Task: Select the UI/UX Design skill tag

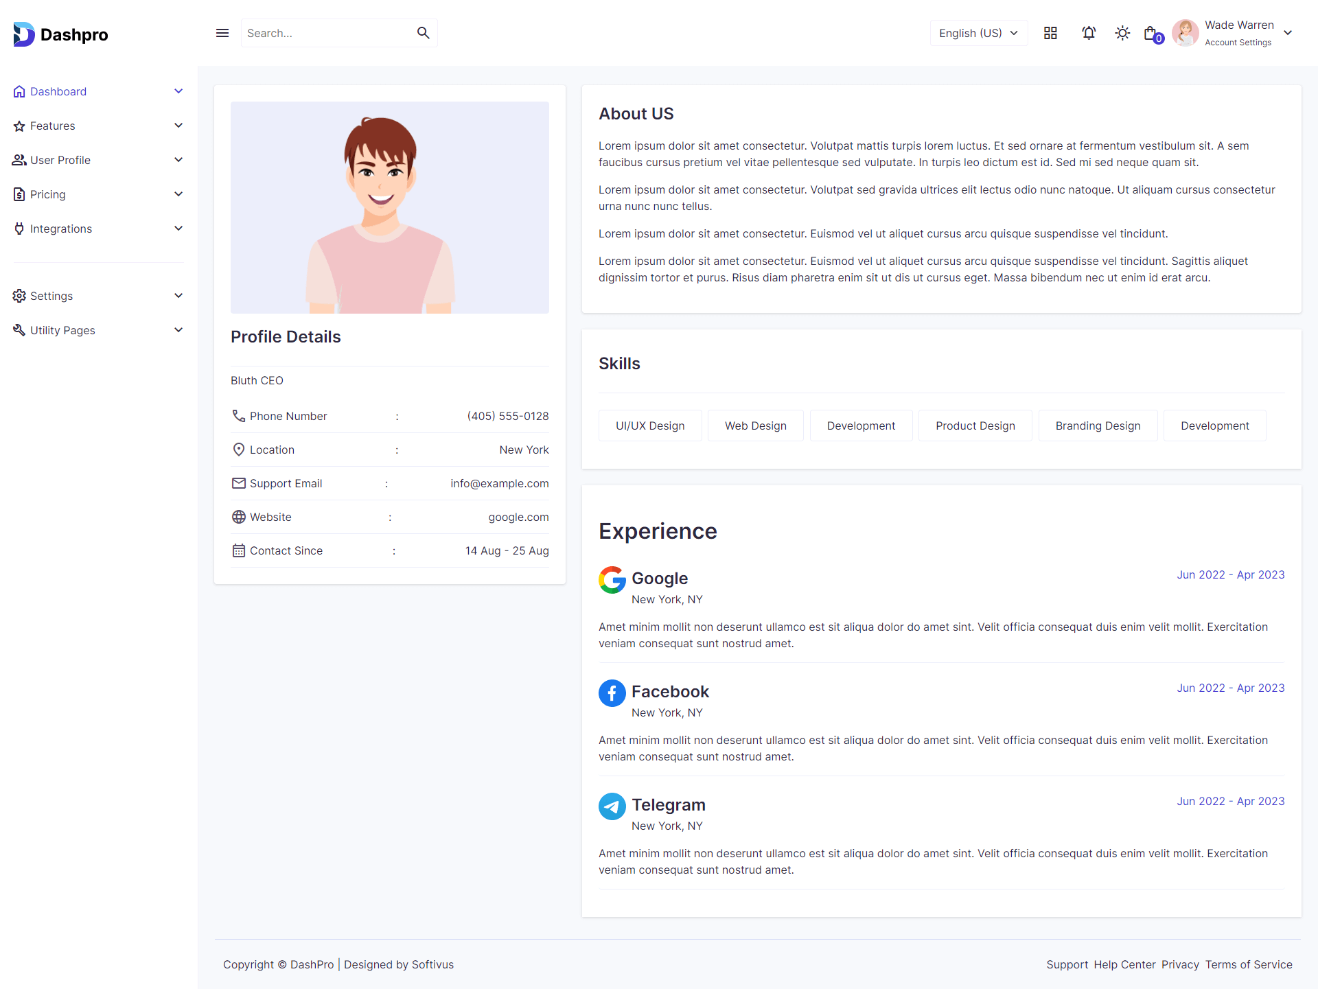Action: [650, 426]
